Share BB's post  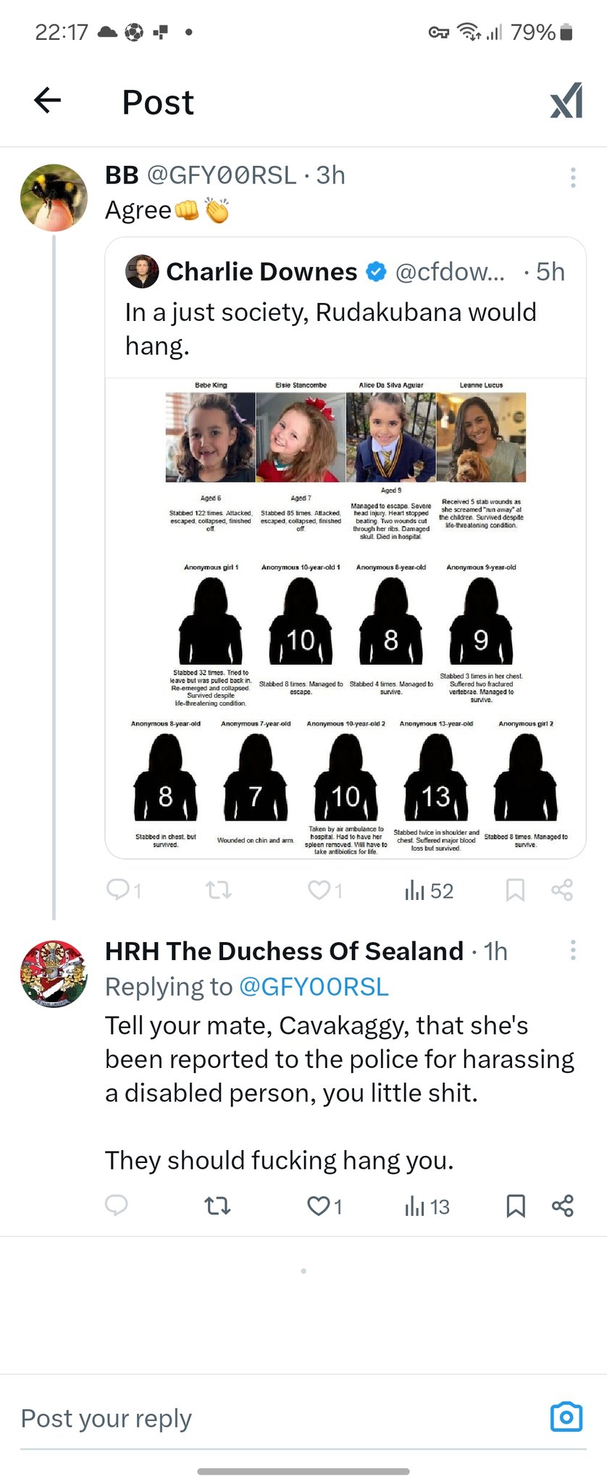[x=562, y=890]
